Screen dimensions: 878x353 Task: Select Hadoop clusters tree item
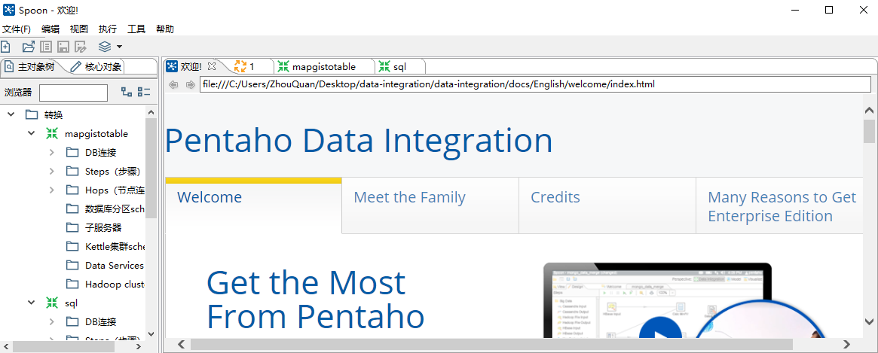point(115,285)
